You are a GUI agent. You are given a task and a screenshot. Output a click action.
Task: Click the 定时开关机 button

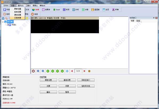click(86, 86)
